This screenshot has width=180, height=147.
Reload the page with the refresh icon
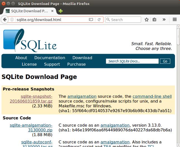[99, 20]
